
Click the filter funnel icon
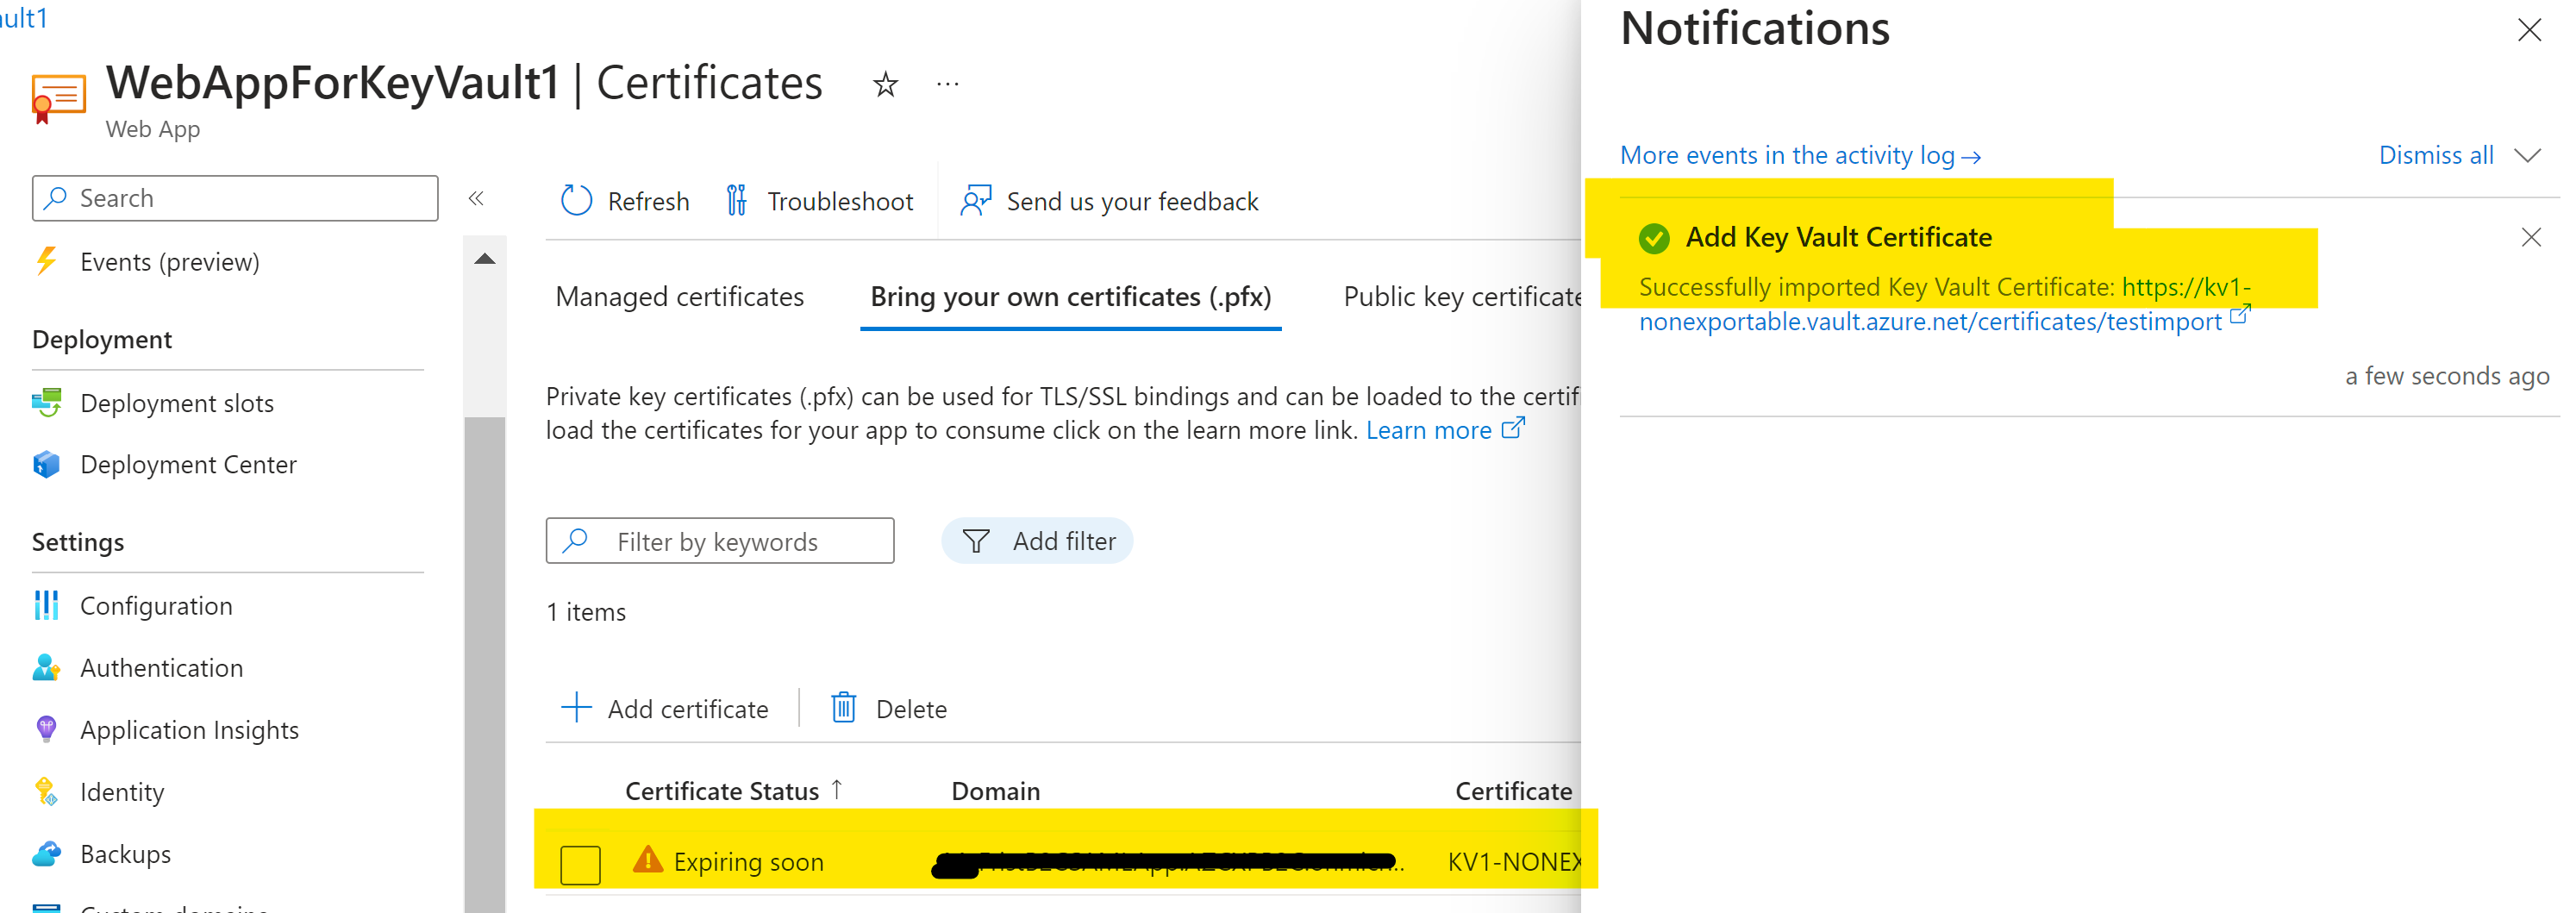tap(975, 541)
